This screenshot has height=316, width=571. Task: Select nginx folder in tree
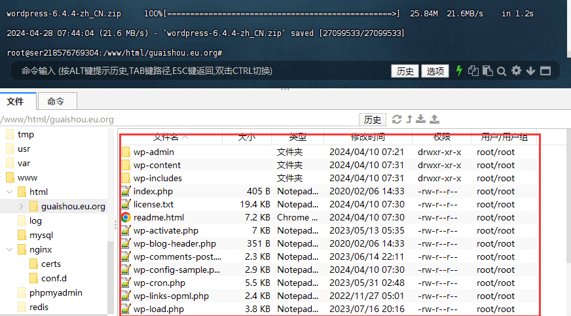coord(41,249)
